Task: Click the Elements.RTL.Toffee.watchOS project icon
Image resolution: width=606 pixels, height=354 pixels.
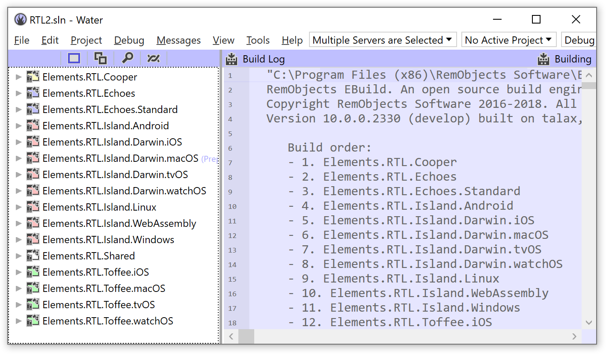Action: [33, 321]
